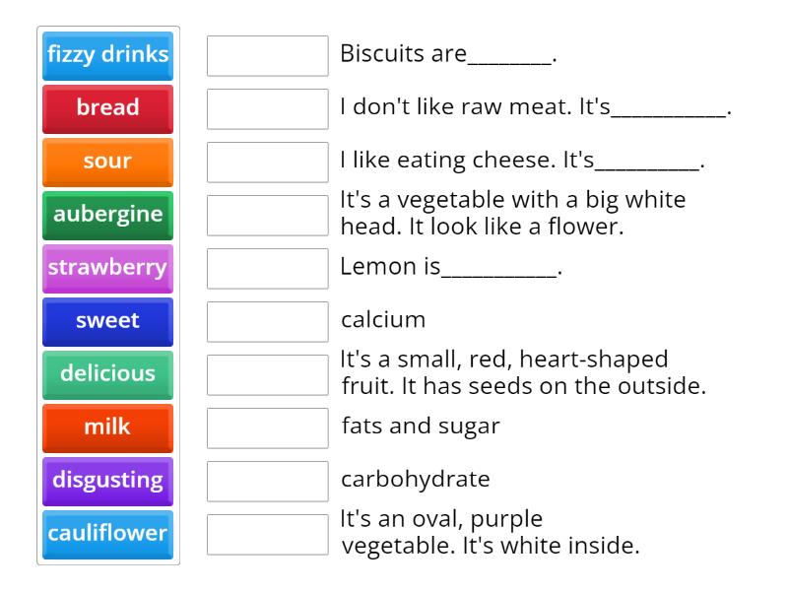Image resolution: width=788 pixels, height=591 pixels.
Task: Click the answer box beside the cheese sentence
Action: (268, 162)
